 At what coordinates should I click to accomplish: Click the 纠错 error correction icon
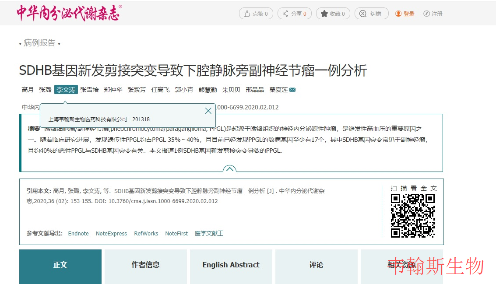point(363,14)
